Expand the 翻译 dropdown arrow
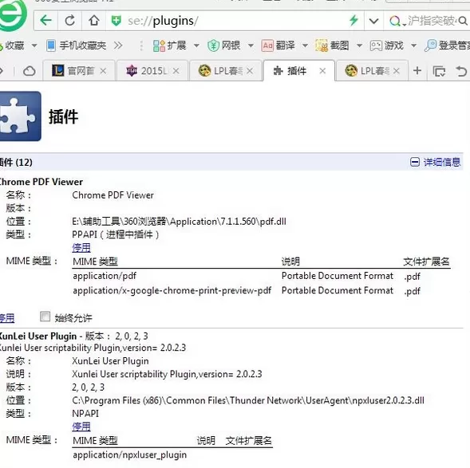Screen dimensions: 470x468 click(x=305, y=45)
